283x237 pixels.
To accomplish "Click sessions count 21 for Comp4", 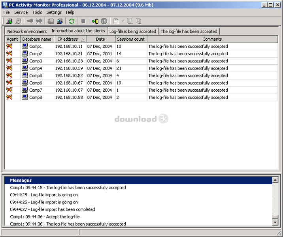I will coord(119,68).
